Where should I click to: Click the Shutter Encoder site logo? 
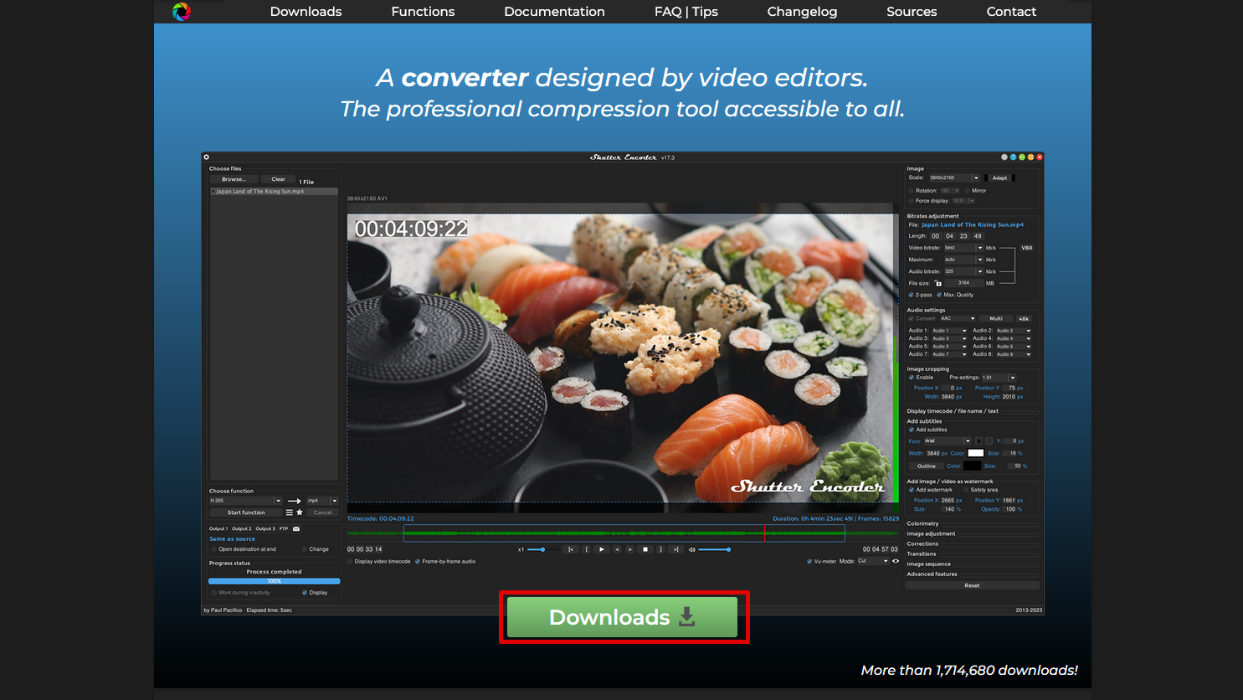point(182,12)
